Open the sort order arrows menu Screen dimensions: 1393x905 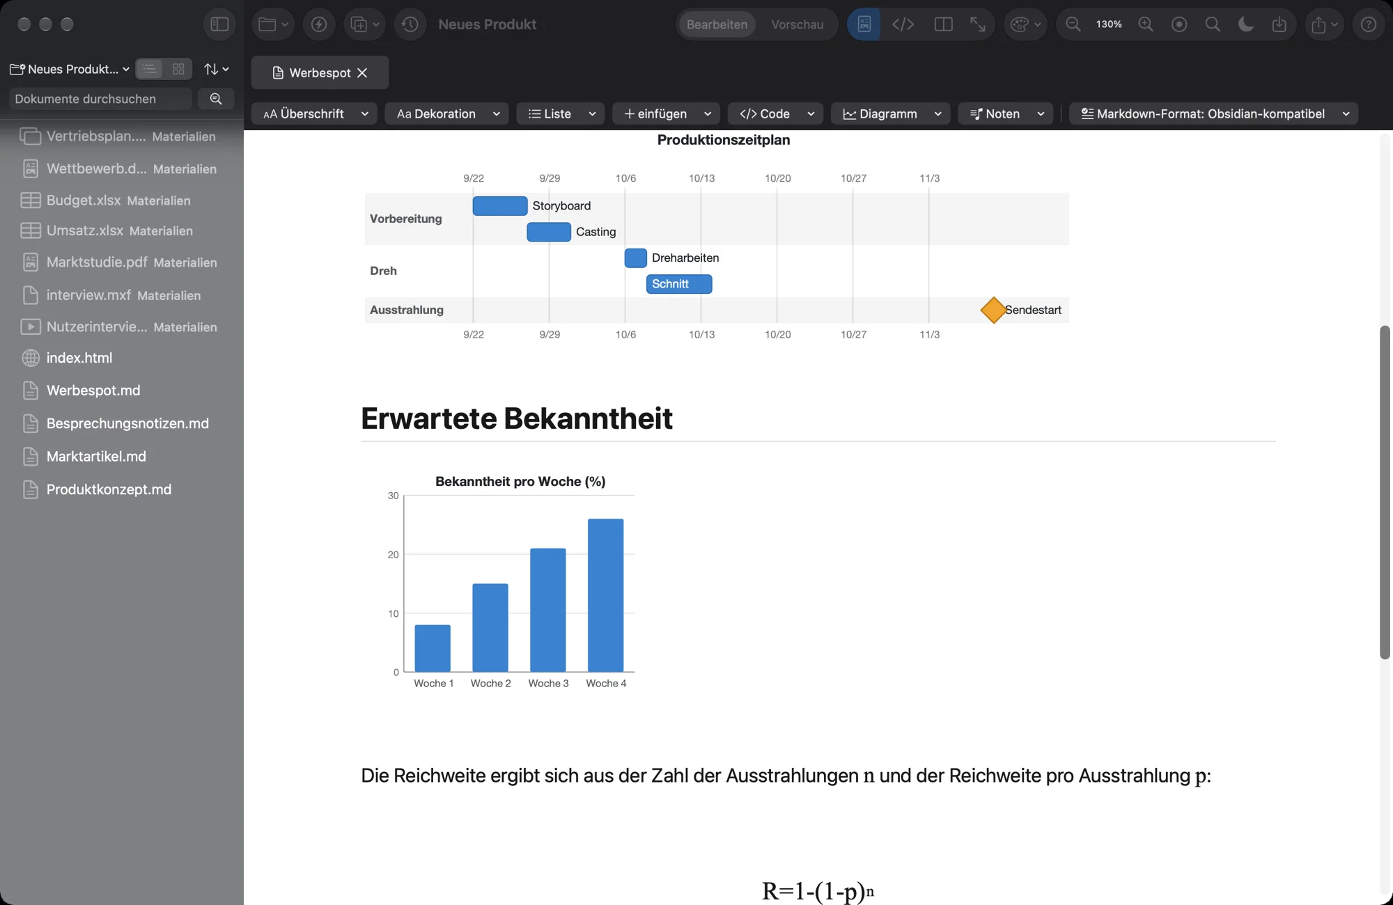click(216, 69)
